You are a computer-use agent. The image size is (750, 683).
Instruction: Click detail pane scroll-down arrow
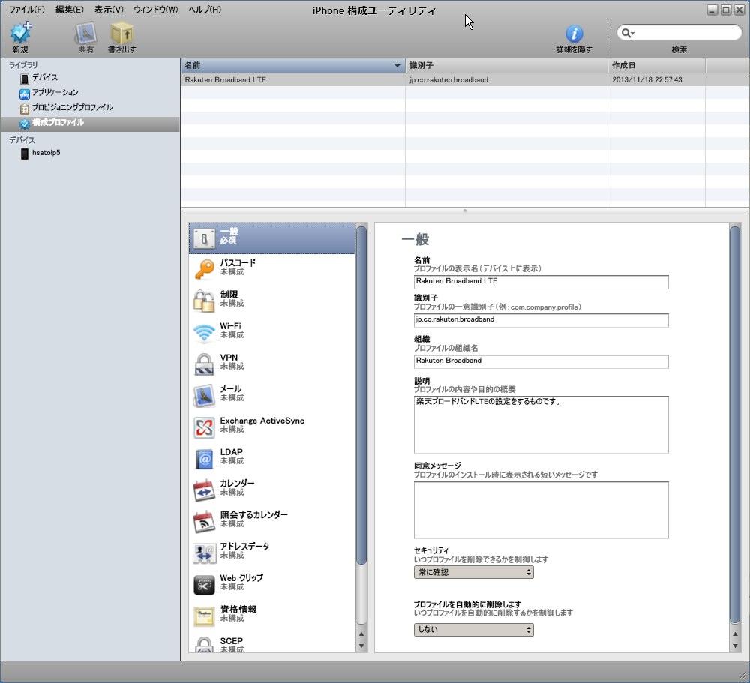point(735,646)
